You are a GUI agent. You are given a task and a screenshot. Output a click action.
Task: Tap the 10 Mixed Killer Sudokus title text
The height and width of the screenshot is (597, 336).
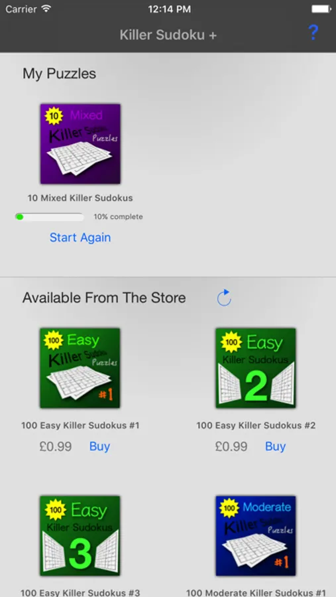[80, 198]
